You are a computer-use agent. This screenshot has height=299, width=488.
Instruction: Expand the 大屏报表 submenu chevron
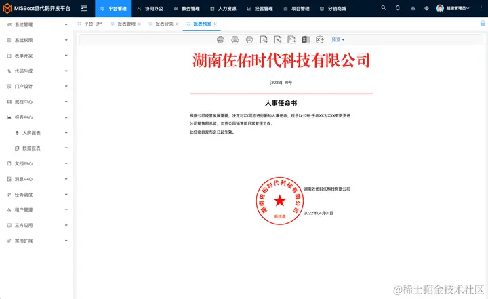point(66,133)
